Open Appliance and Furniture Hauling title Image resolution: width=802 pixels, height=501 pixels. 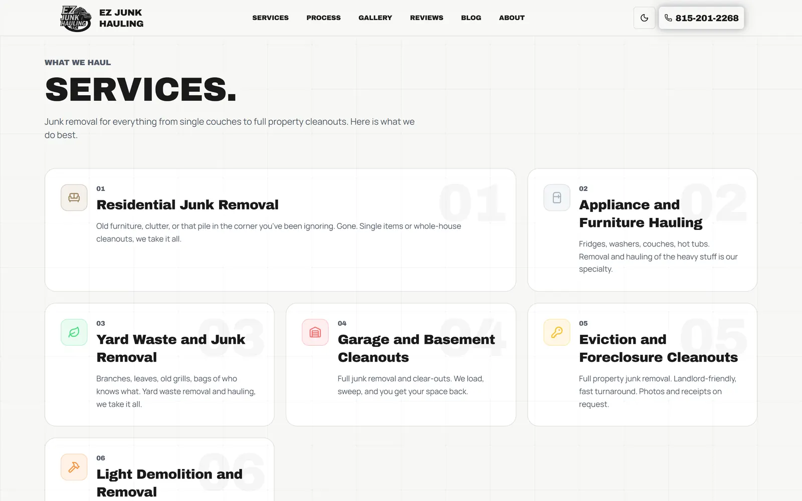coord(641,213)
